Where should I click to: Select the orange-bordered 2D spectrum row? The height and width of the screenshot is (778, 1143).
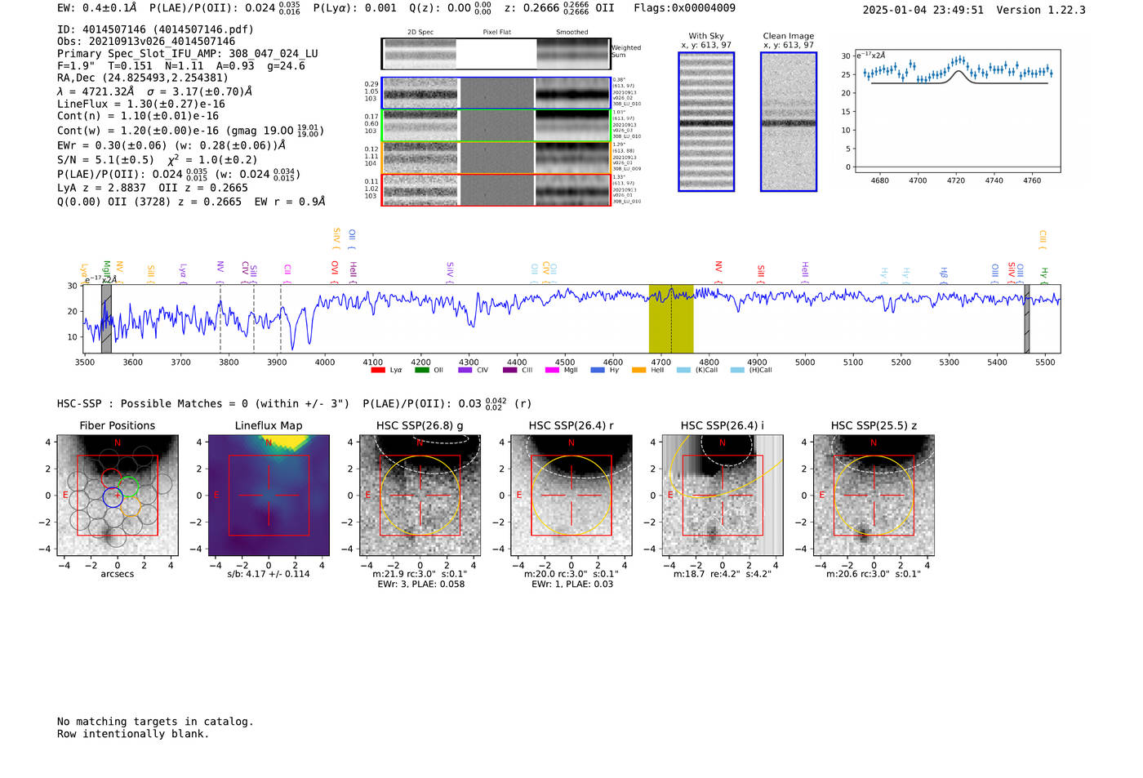[496, 158]
